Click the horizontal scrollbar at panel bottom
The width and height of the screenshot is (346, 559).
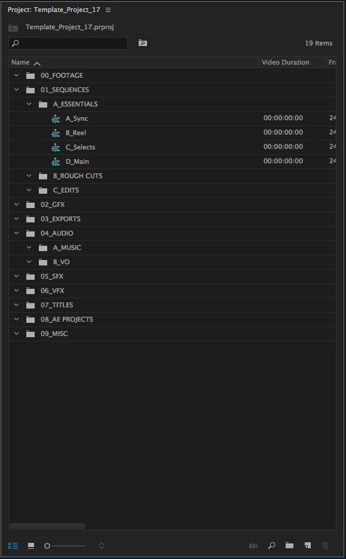[47, 526]
